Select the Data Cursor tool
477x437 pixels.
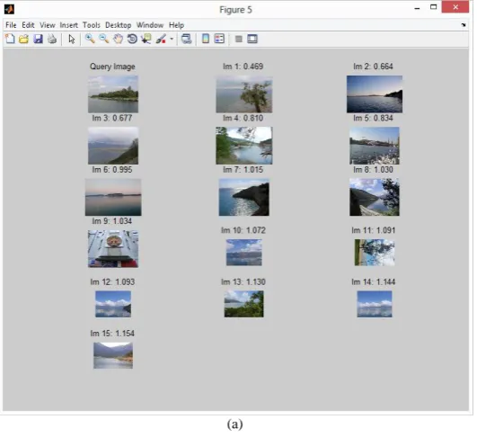pyautogui.click(x=146, y=39)
